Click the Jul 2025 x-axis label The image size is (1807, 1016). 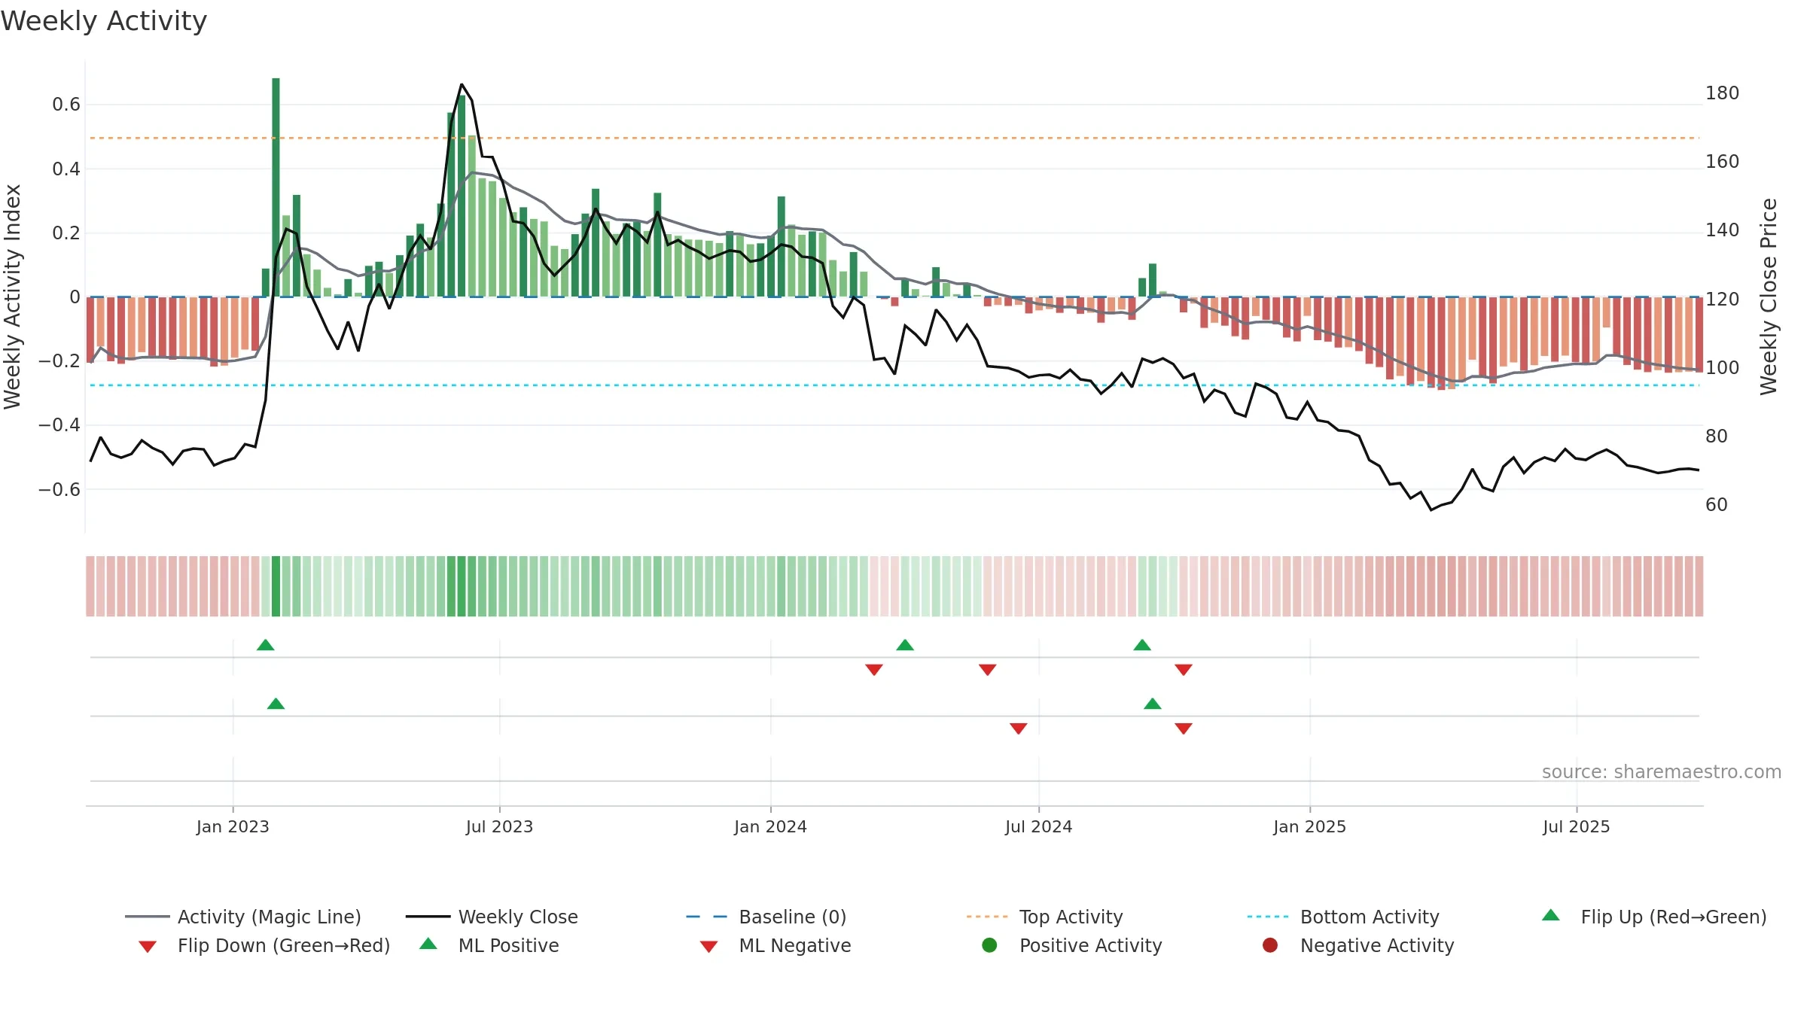1576,826
